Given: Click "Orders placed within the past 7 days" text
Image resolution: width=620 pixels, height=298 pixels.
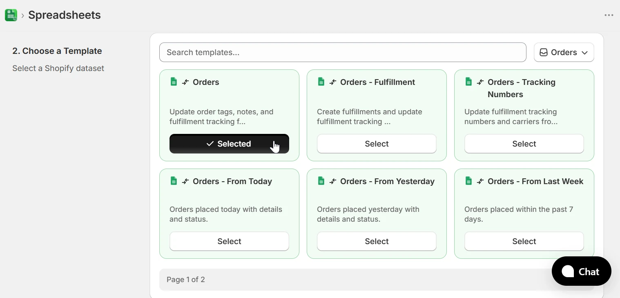Looking at the screenshot, I should 519,214.
